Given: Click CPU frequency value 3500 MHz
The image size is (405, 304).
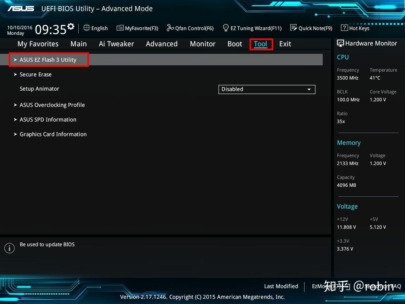Looking at the screenshot, I should point(348,78).
